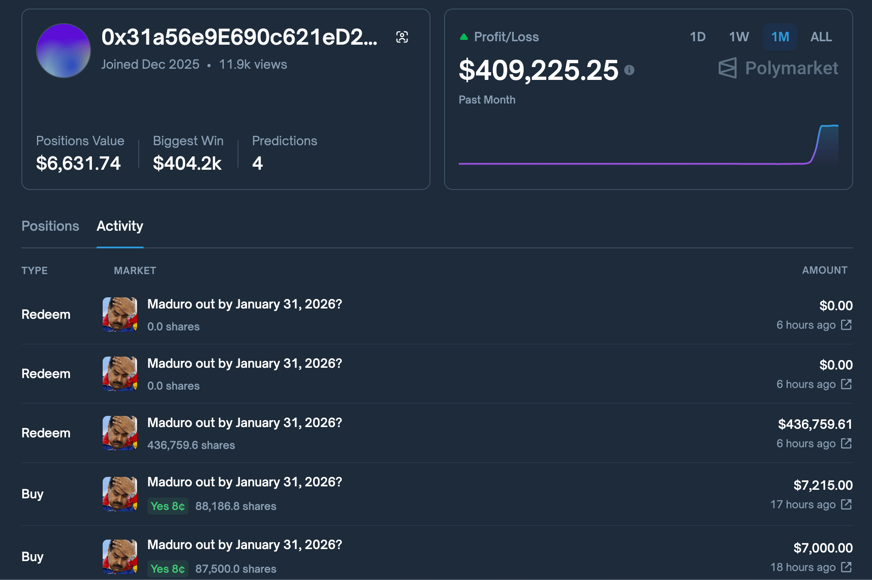Image resolution: width=872 pixels, height=580 pixels.
Task: Click the external link icon on the $436,759.61 redeem
Action: 847,444
